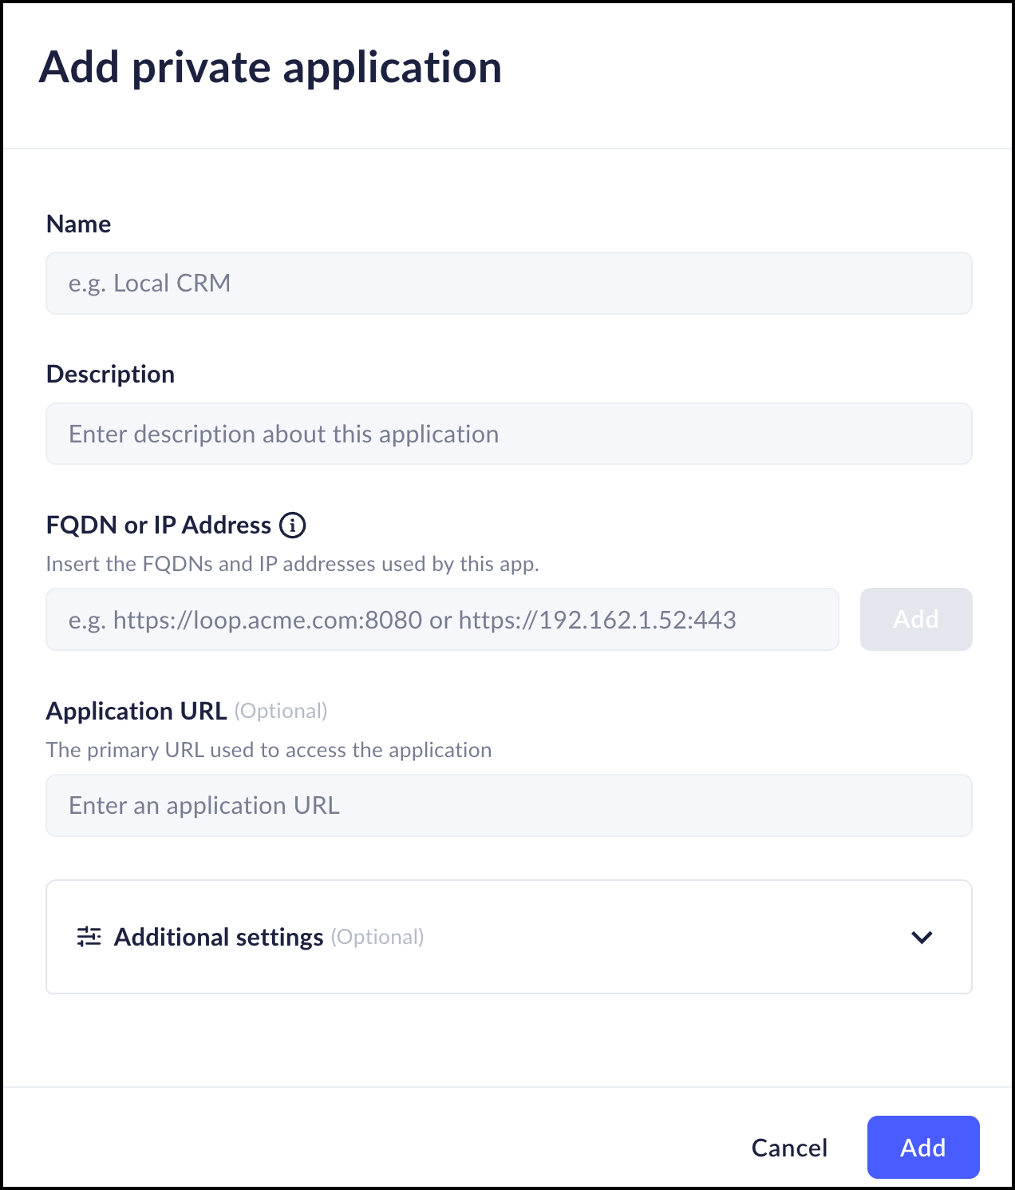Click the Name field label

[x=79, y=224]
